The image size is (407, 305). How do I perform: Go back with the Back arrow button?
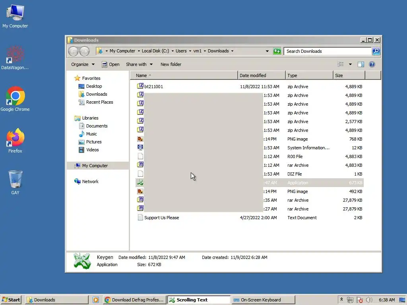point(73,51)
